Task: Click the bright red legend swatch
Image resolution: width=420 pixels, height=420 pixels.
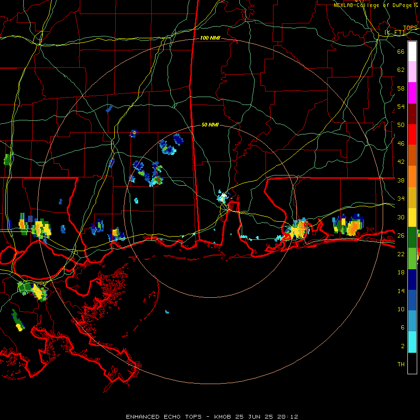Action: (x=412, y=134)
